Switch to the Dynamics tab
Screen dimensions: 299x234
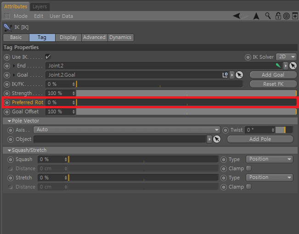(120, 37)
